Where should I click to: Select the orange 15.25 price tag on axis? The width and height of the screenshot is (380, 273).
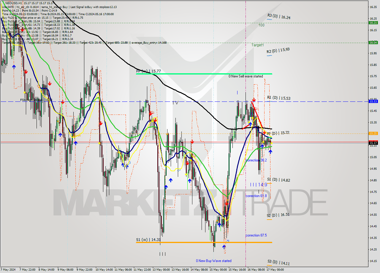[x=373, y=133]
